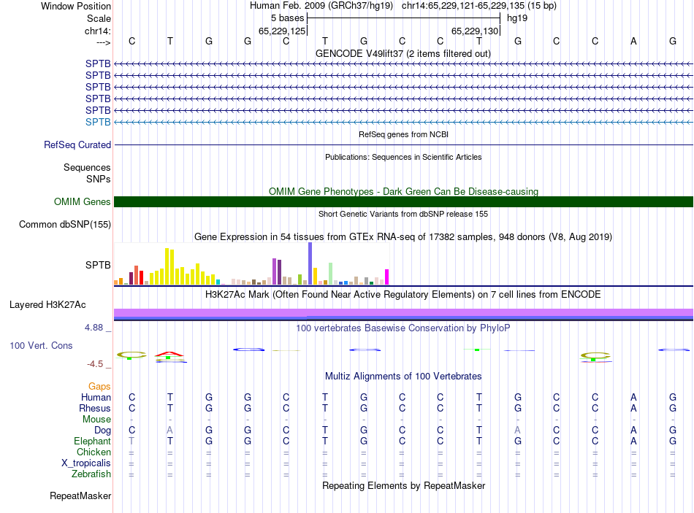The image size is (694, 513).
Task: Click the tallest blue-violet bar in GTEx chart
Action: coord(310,263)
